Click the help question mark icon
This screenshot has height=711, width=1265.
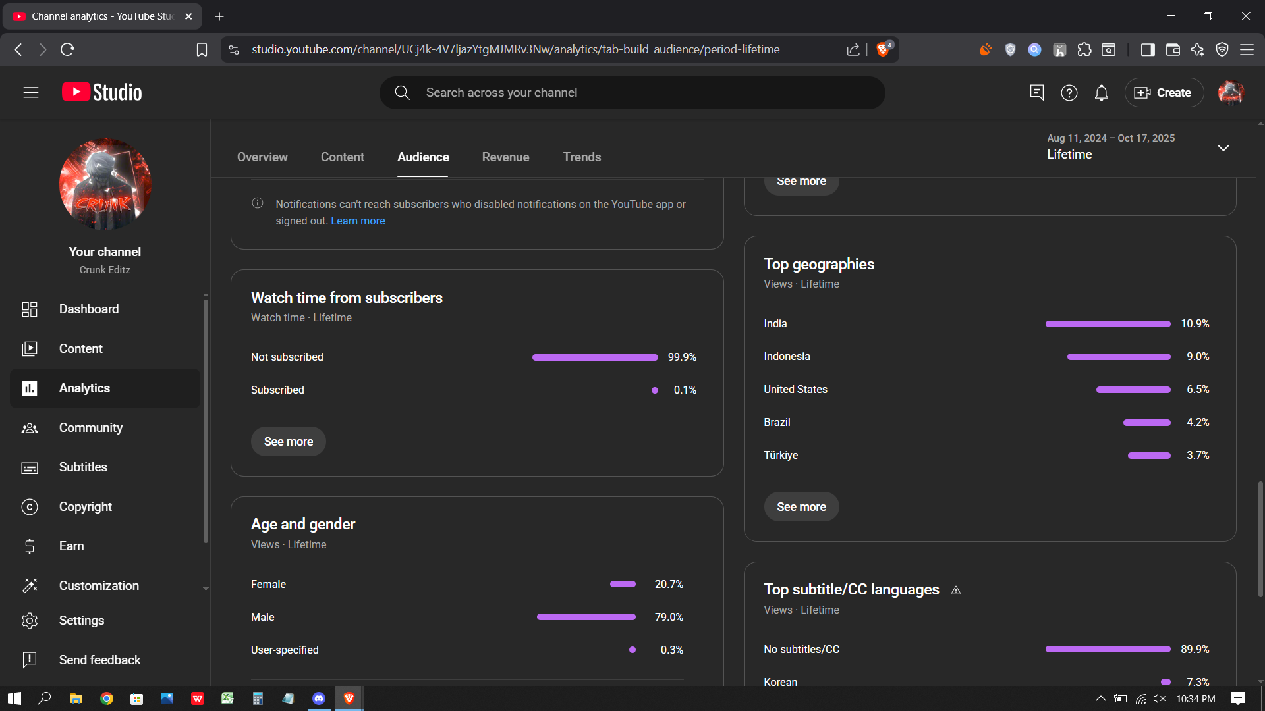point(1069,93)
